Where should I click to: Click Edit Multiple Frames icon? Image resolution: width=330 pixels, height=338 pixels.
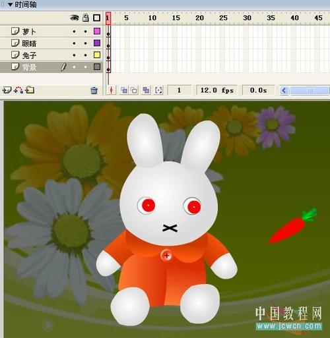pos(146,90)
